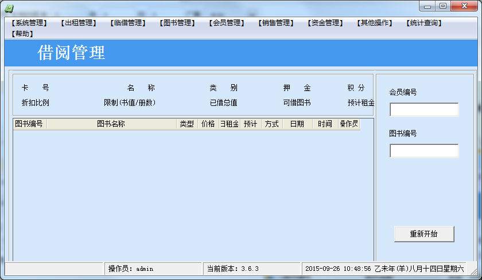The height and width of the screenshot is (280, 482).
Task: Open the 其他操作 menu
Action: [x=374, y=23]
